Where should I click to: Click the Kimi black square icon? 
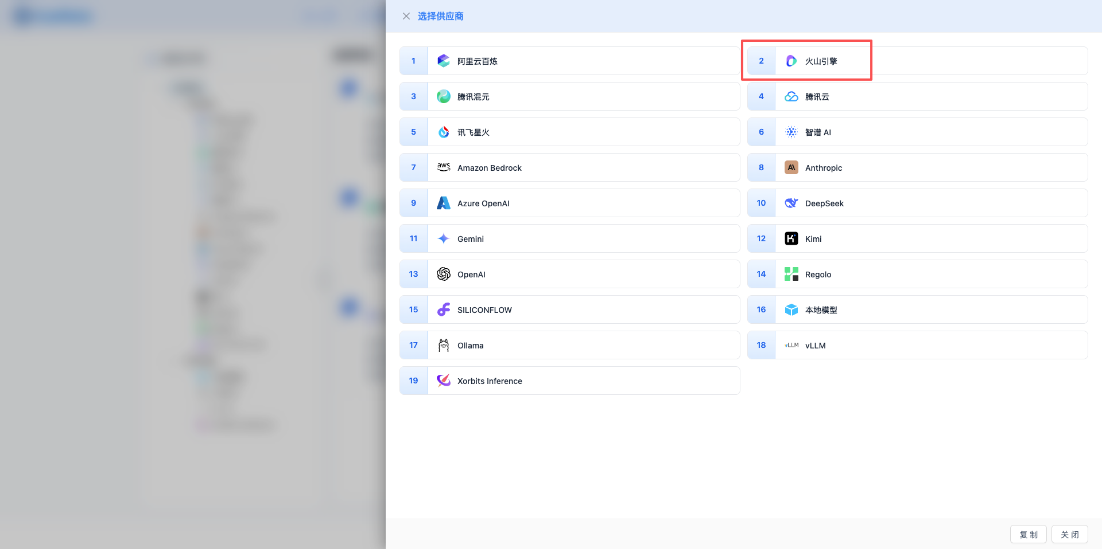coord(791,238)
